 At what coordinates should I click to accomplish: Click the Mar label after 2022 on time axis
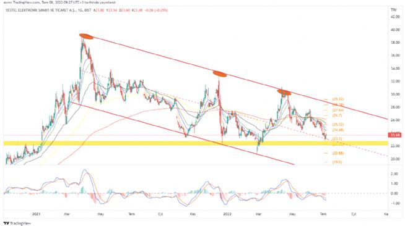258,214
